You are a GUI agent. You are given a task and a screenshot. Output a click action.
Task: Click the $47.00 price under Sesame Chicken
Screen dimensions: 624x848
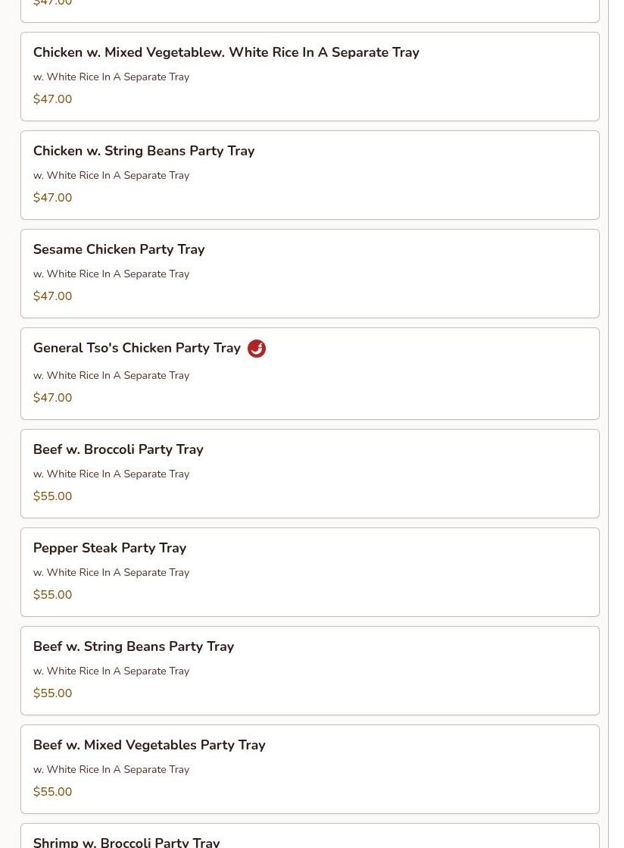click(x=53, y=296)
